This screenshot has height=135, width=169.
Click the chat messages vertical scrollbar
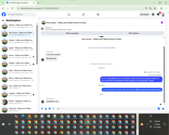click(x=164, y=75)
